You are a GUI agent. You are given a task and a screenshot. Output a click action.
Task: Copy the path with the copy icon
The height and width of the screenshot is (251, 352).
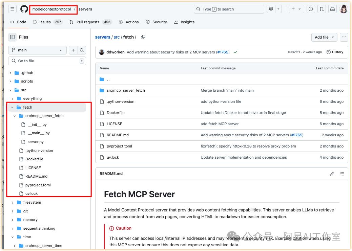pos(143,37)
